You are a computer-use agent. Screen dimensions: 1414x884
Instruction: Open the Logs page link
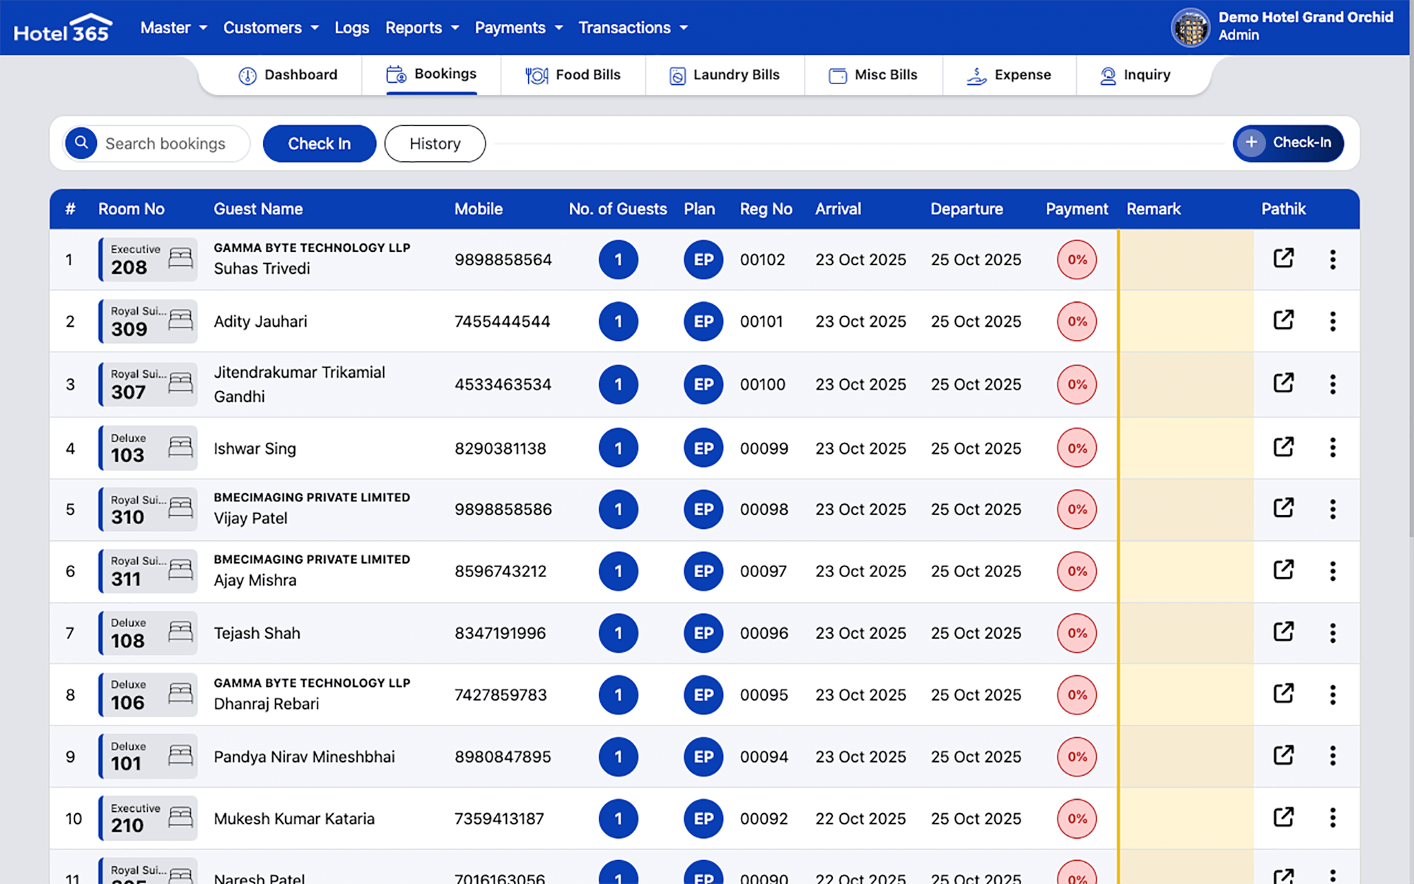[351, 28]
